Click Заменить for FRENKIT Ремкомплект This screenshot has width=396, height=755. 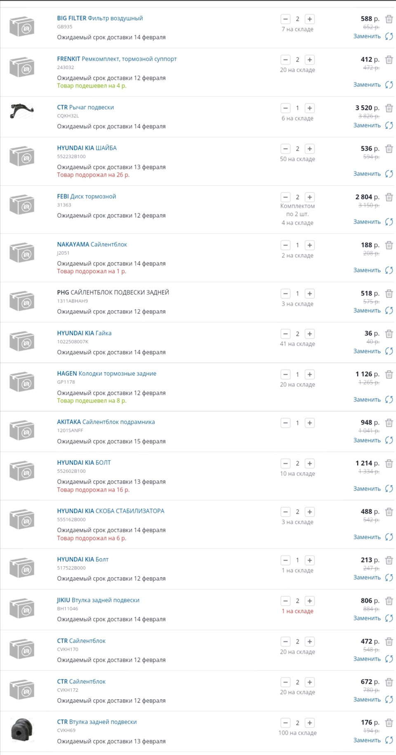pyautogui.click(x=367, y=85)
